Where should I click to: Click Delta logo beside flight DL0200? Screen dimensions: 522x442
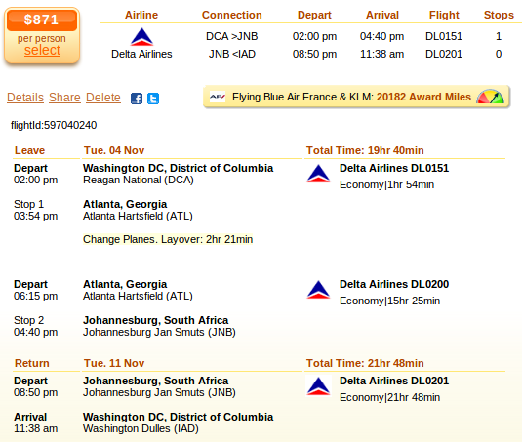318,290
